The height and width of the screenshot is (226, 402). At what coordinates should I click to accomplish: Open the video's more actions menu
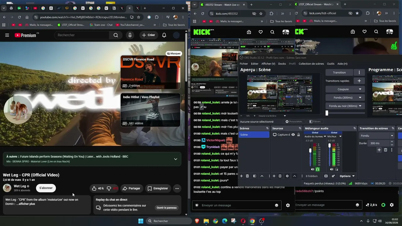click(177, 188)
